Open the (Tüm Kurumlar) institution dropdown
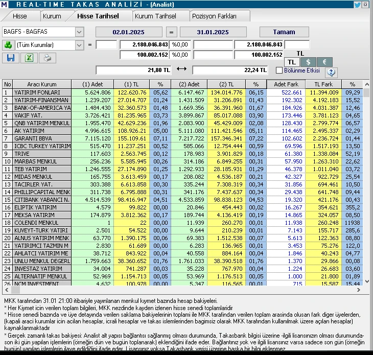This screenshot has height=355, width=373. coord(79,45)
